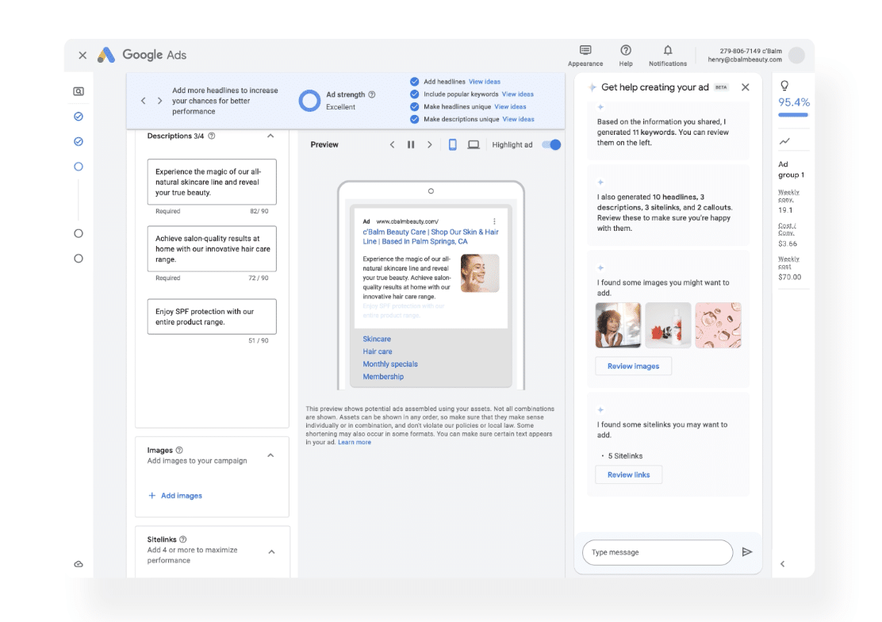Open Notifications from the top bar

(x=667, y=49)
